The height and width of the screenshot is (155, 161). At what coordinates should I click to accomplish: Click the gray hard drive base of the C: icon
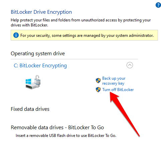pyautogui.click(x=31, y=86)
